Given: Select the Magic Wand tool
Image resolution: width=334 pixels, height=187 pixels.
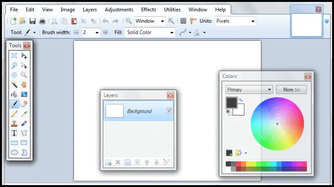Looking at the screenshot, I should pos(14,84).
